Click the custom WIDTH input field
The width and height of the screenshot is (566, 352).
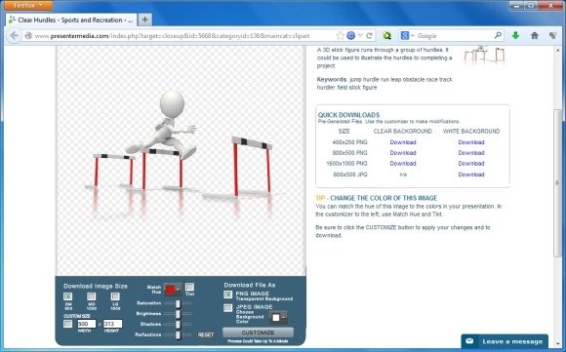(87, 324)
